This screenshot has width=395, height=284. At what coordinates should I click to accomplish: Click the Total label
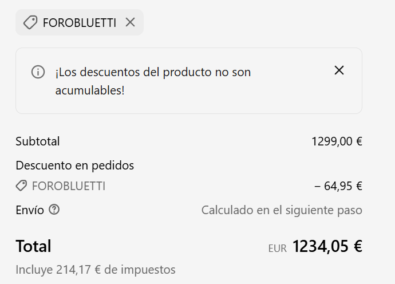point(33,246)
